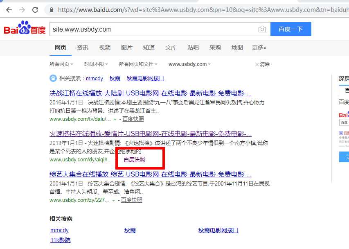
Task: Open the 知道 tab
Action: (149, 48)
